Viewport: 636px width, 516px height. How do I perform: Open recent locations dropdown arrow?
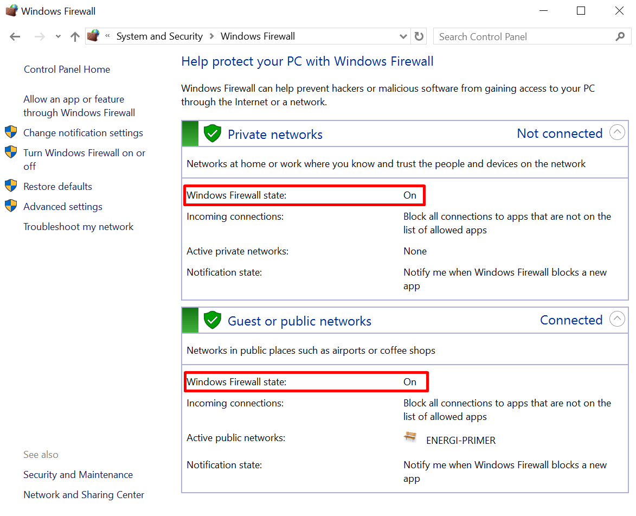tap(59, 36)
